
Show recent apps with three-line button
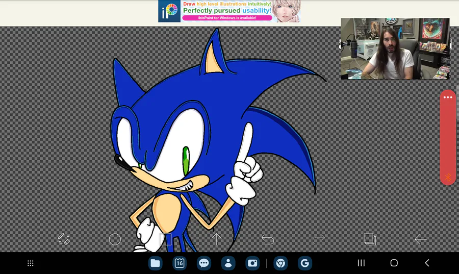(361, 263)
